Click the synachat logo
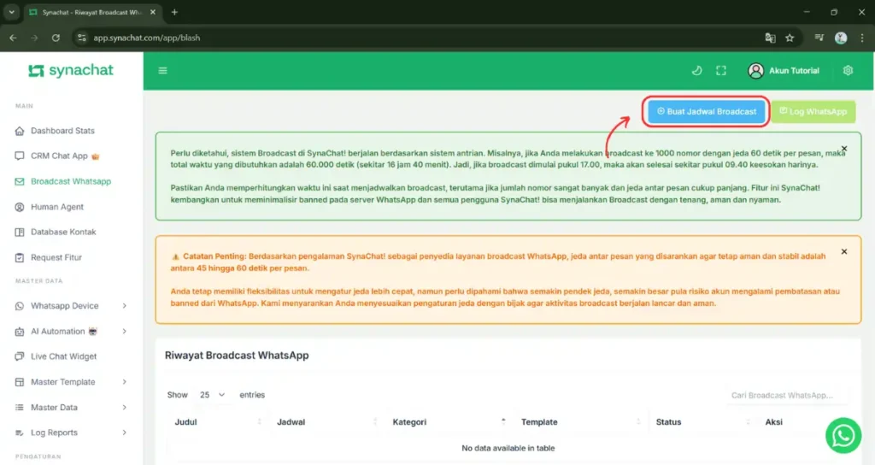Image resolution: width=875 pixels, height=465 pixels. coord(71,70)
